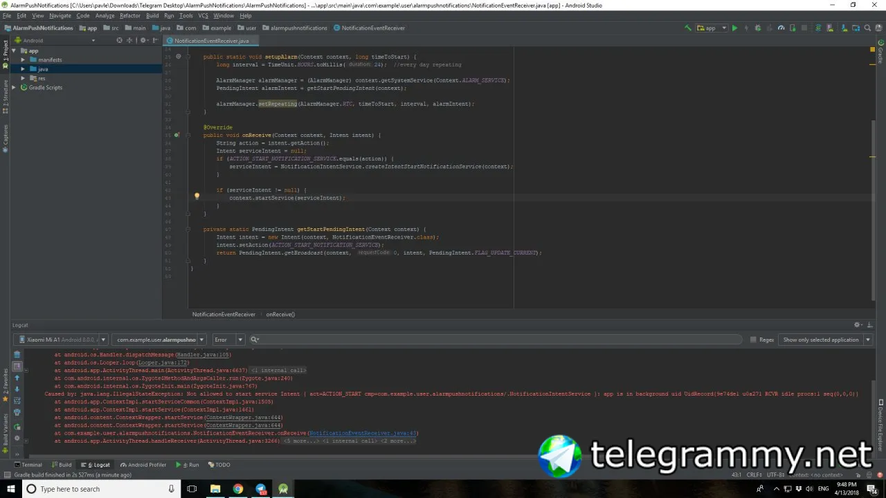Click the NotificationEventReceiver.java:43 stack trace link
886x498 pixels.
coord(363,433)
